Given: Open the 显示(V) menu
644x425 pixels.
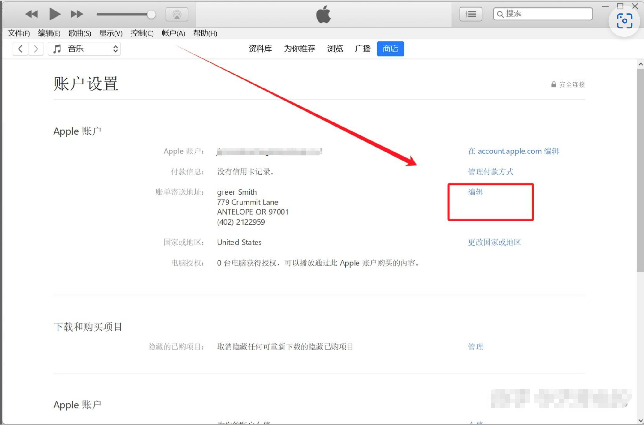Looking at the screenshot, I should [110, 33].
